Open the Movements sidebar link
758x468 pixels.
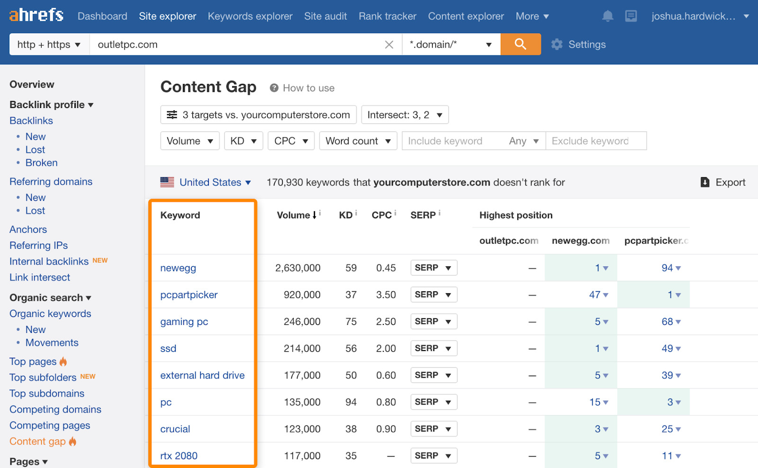tap(52, 342)
